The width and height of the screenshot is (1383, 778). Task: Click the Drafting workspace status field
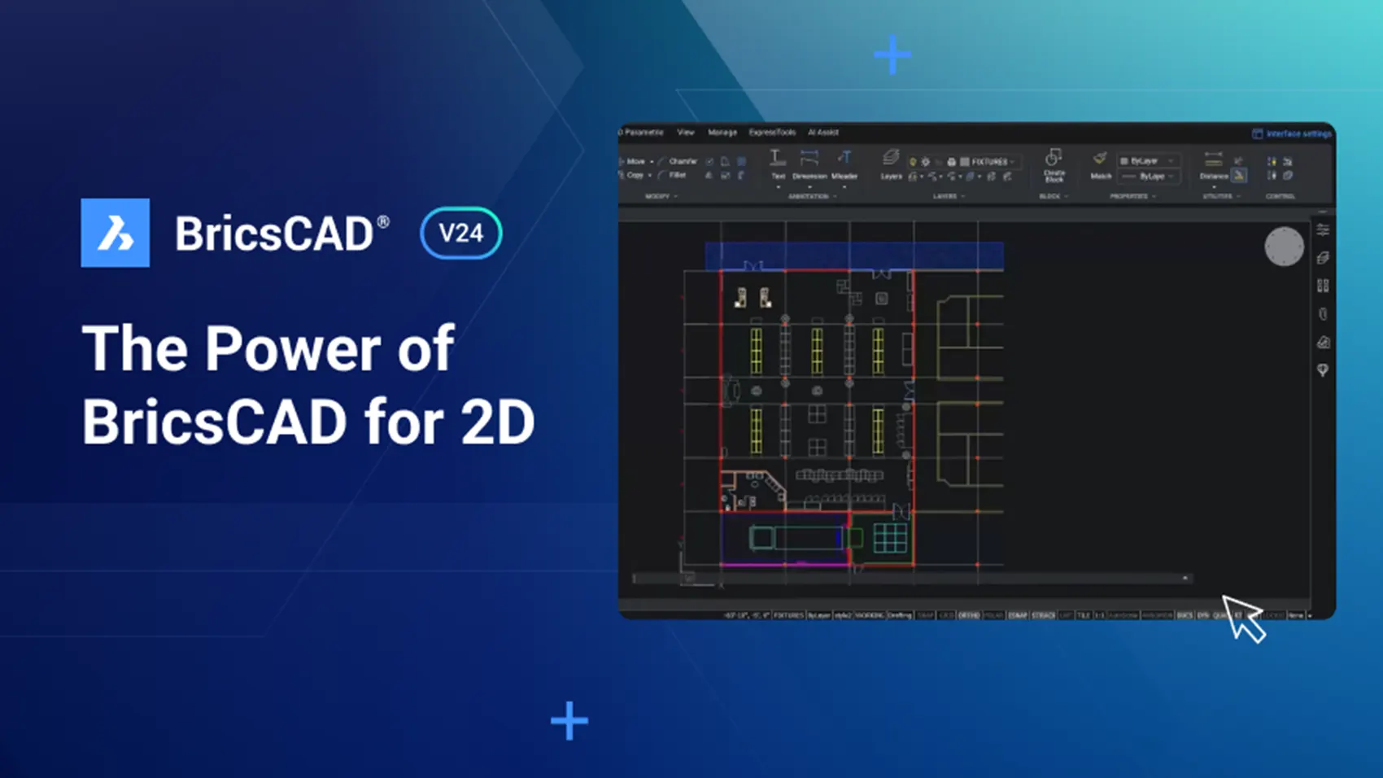tap(900, 615)
